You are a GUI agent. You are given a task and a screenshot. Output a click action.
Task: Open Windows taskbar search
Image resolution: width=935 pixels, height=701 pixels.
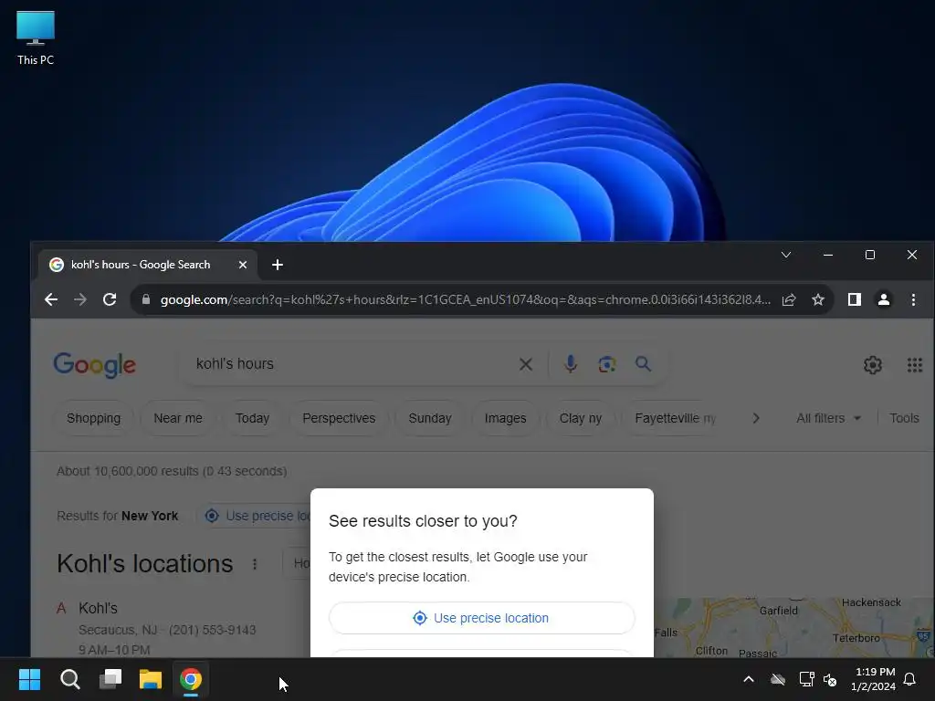coord(69,679)
